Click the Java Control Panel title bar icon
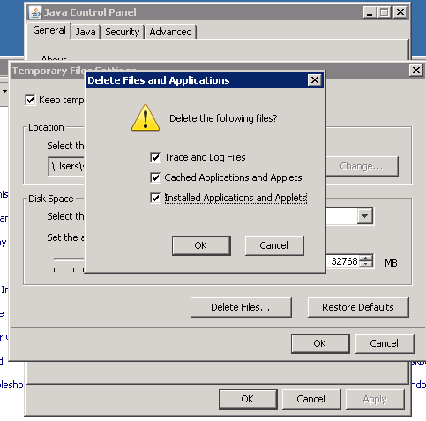Screen dimensions: 426x421 [x=35, y=12]
